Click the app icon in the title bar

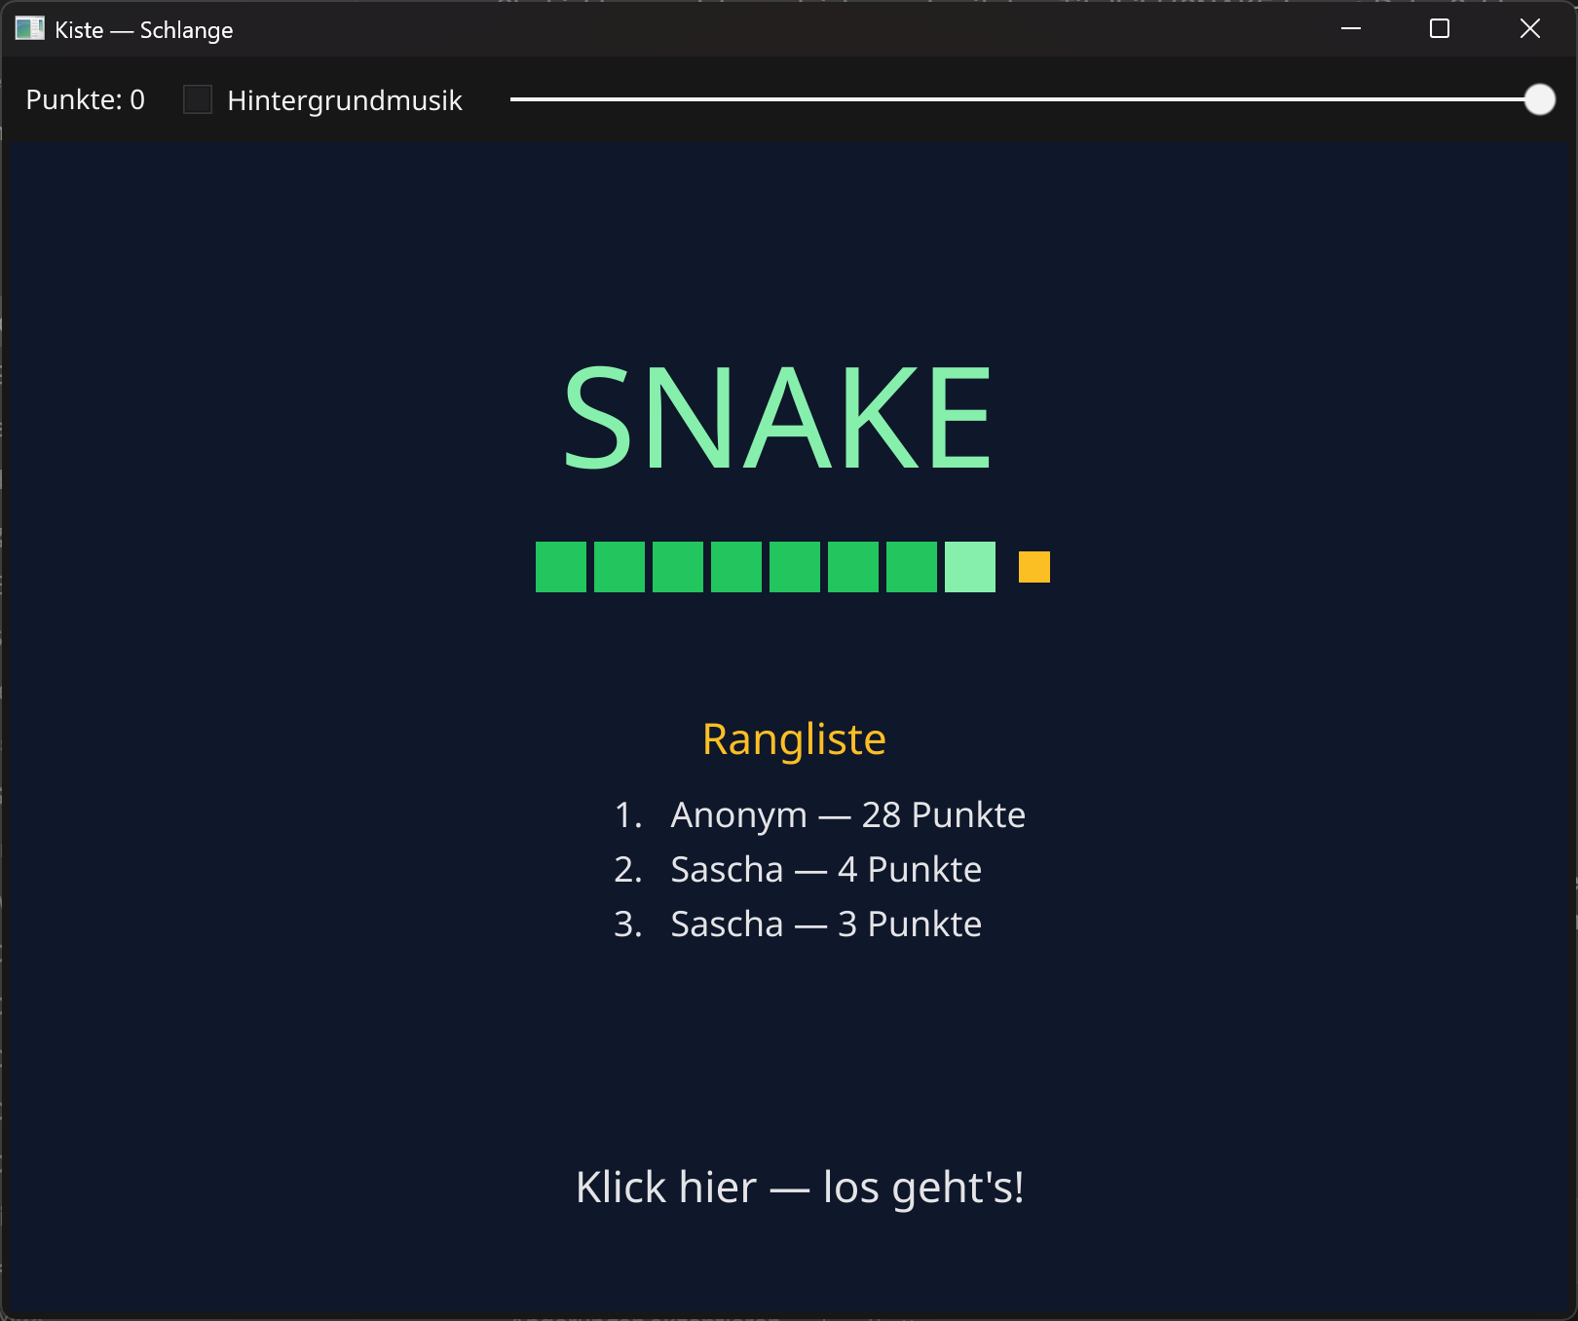tap(30, 29)
